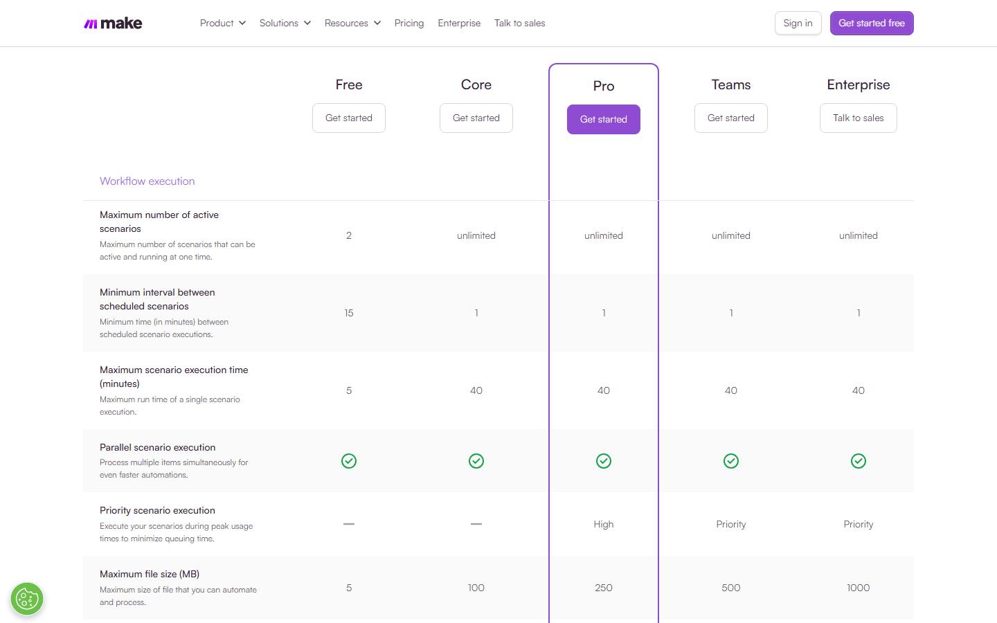This screenshot has width=997, height=623.
Task: Click Enterprise plan parallel execution checkmark
Action: 859,461
